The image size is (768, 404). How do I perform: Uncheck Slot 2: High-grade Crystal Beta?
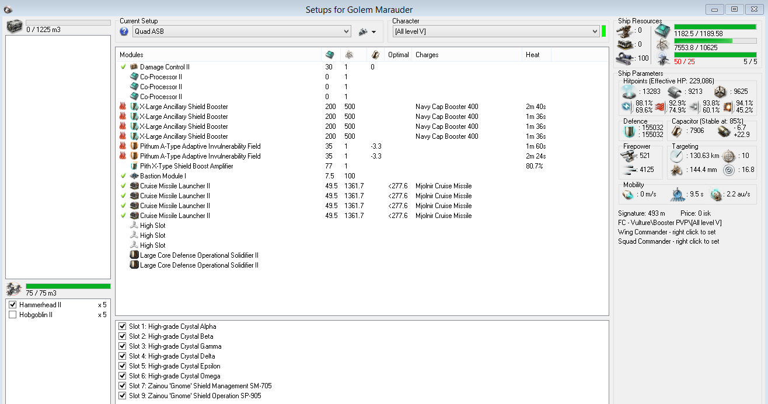coord(122,336)
